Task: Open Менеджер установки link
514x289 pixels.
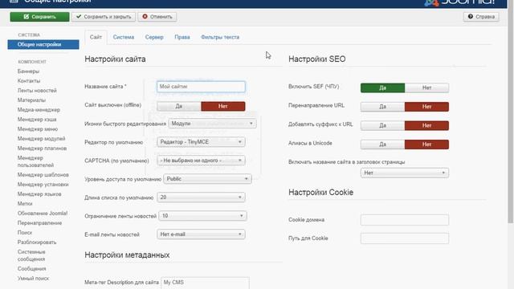Action: click(x=43, y=185)
